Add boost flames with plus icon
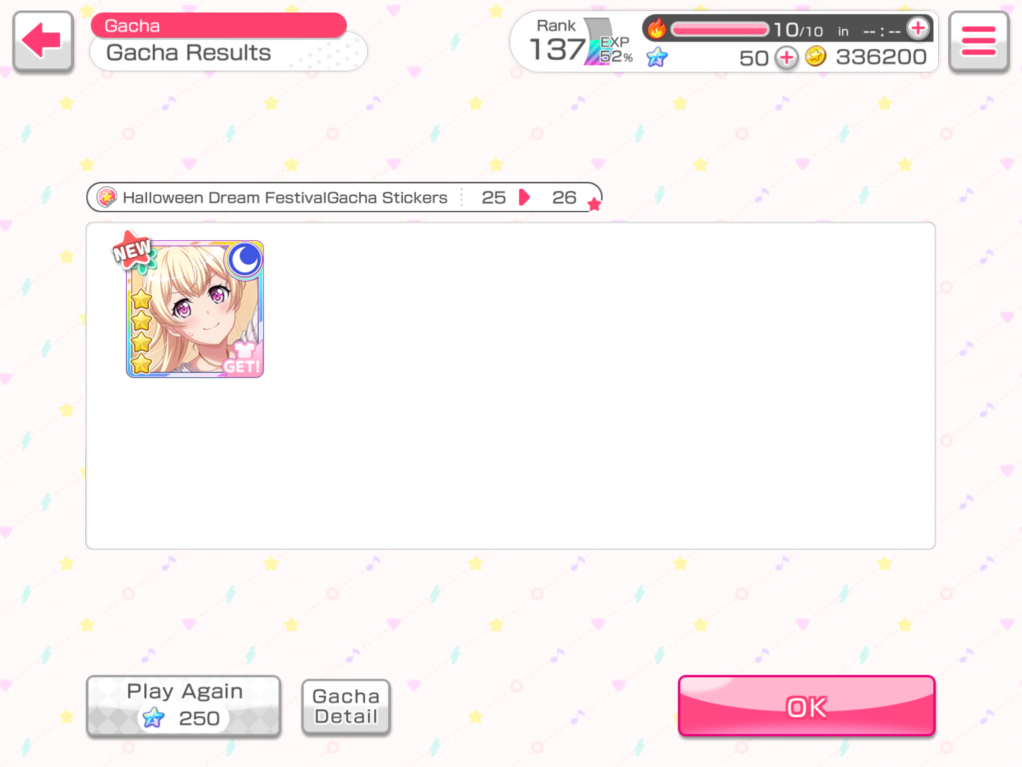 coord(918,28)
